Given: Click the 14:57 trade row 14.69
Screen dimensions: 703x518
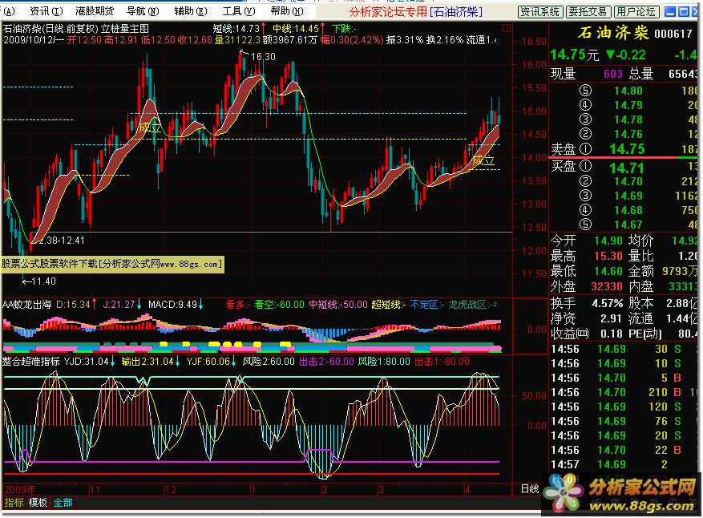Looking at the screenshot, I should [x=624, y=464].
